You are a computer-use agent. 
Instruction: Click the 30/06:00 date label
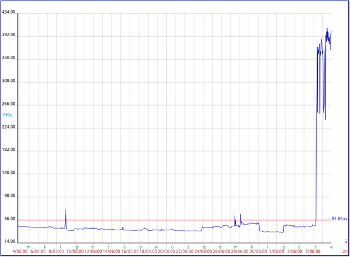click(258, 252)
